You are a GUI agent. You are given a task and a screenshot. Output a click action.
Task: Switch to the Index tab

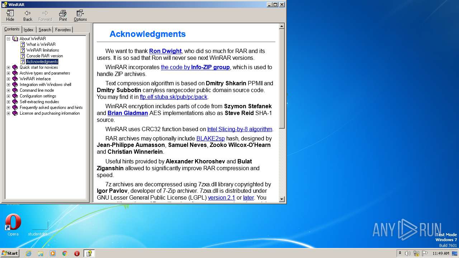click(x=29, y=30)
